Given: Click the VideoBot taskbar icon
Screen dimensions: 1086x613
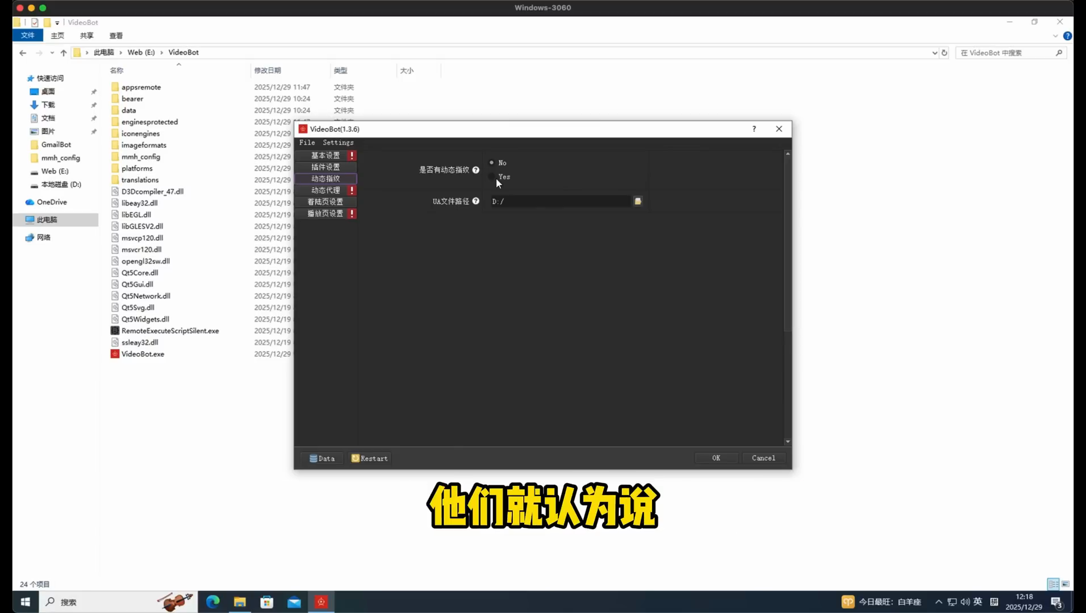Looking at the screenshot, I should [321, 602].
